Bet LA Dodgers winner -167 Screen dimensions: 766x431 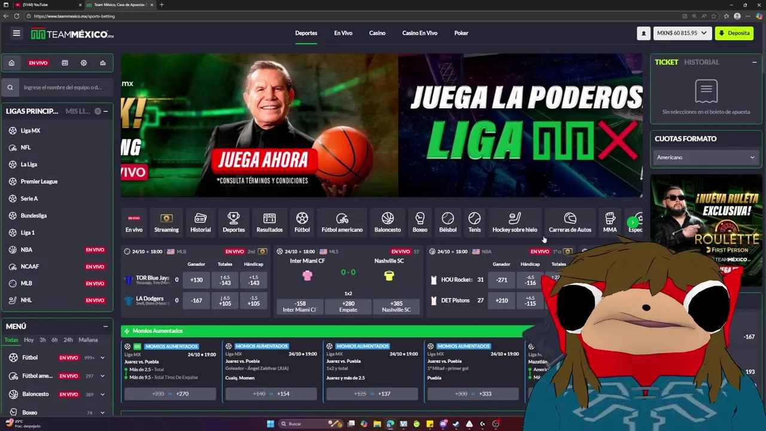[196, 301]
